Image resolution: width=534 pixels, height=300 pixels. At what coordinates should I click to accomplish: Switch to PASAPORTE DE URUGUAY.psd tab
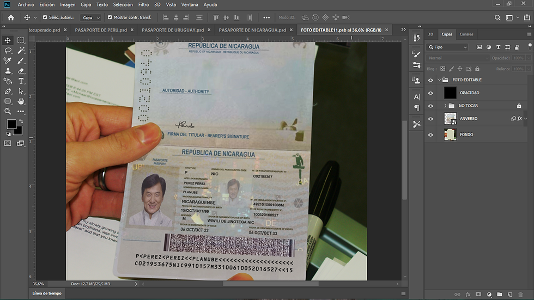173,30
